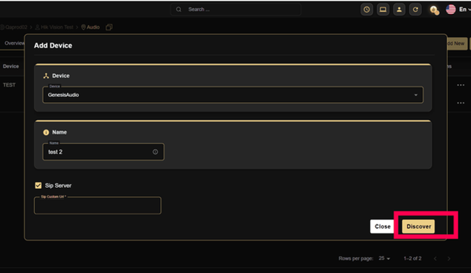Click the info icon inside Name field
The width and height of the screenshot is (471, 273).
155,152
